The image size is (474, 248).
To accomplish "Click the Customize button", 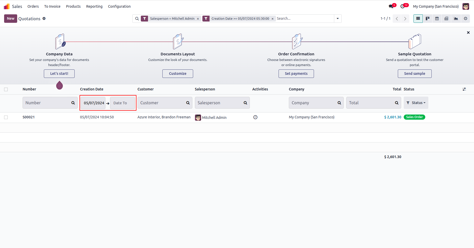I will click(x=178, y=74).
